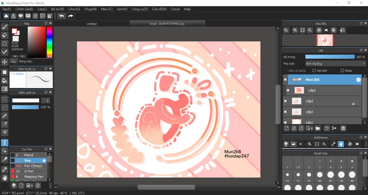This screenshot has width=368, height=195.
Task: Open the add-layer dropdown arrow
Action: tap(312, 128)
